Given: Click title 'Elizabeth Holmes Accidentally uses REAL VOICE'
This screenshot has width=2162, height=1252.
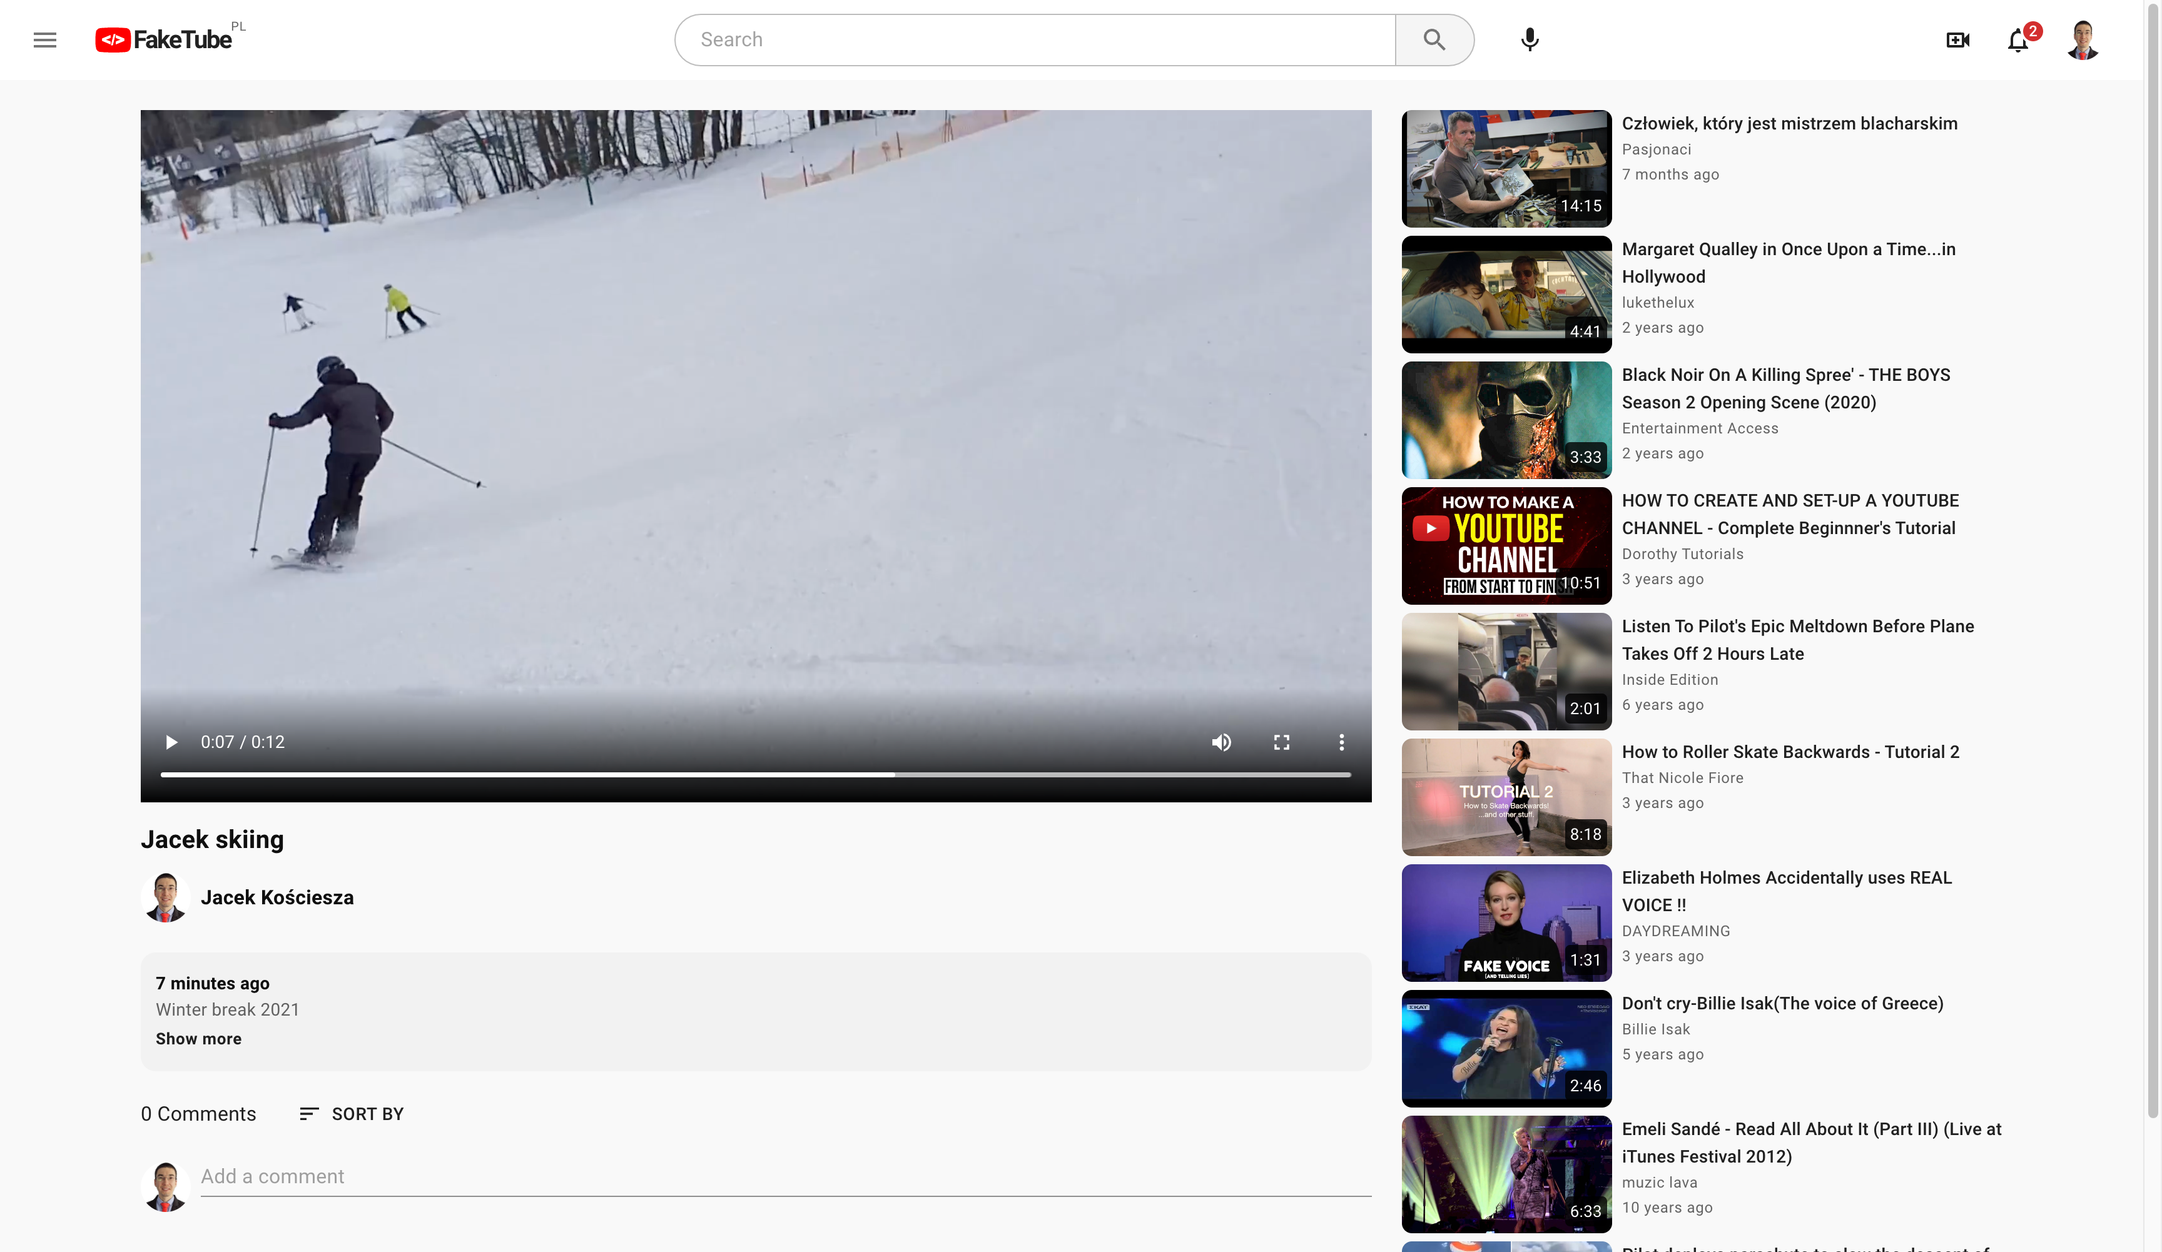Looking at the screenshot, I should (1787, 891).
